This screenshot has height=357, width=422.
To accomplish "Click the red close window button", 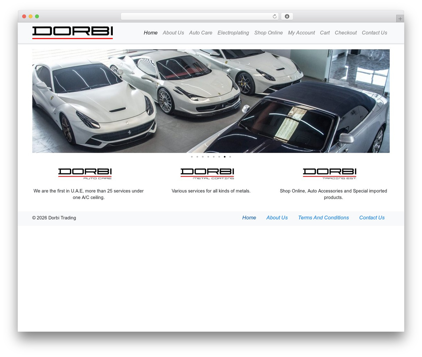I will pos(24,16).
